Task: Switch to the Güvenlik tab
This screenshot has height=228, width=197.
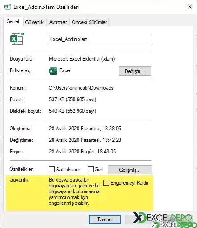Action: click(x=34, y=22)
